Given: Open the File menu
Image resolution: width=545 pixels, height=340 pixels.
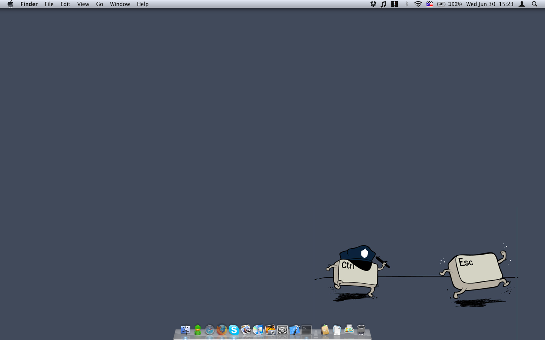Looking at the screenshot, I should [x=49, y=4].
